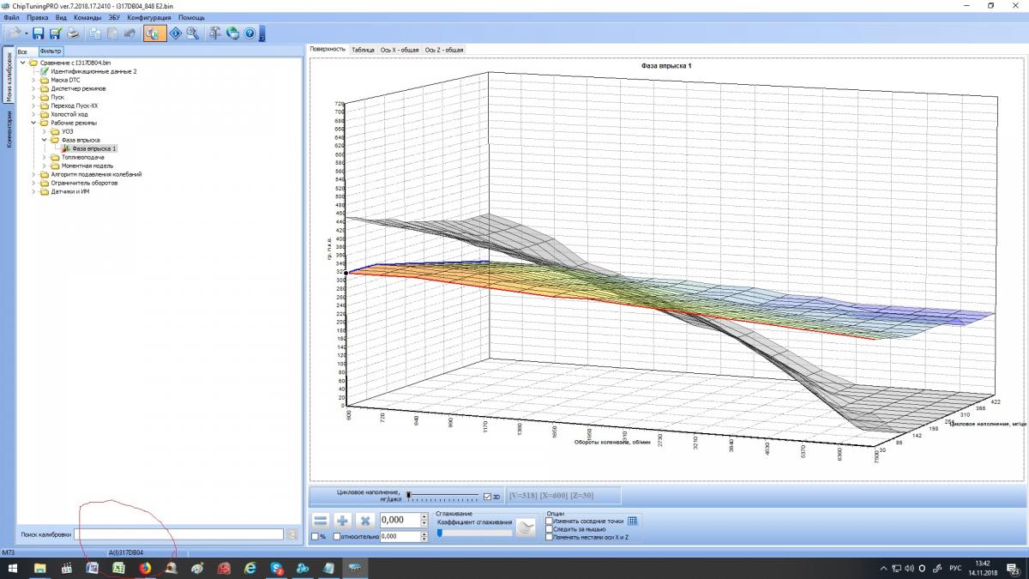Expand the 'УОЗ' folder
This screenshot has width=1029, height=579.
click(x=45, y=131)
